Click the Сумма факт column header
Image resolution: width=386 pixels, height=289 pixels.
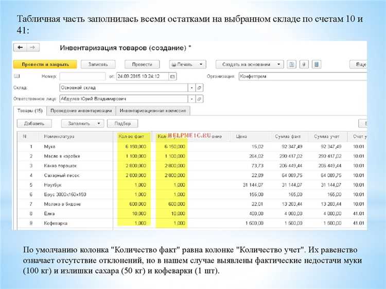pyautogui.click(x=288, y=137)
